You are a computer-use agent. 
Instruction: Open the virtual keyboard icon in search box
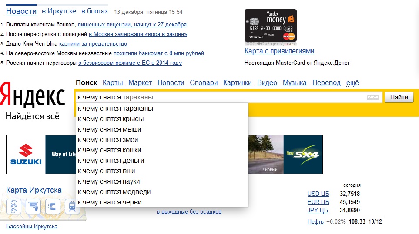pos(373,98)
